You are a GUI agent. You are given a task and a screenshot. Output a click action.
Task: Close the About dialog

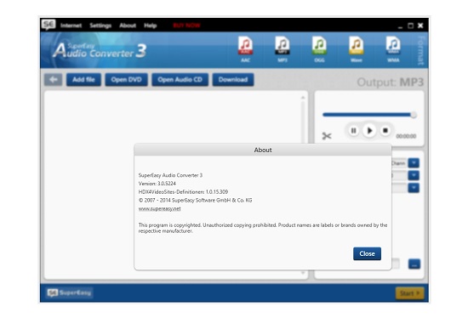(x=367, y=253)
